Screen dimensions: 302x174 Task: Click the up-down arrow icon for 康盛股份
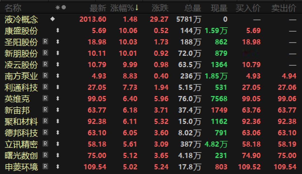[58, 30]
